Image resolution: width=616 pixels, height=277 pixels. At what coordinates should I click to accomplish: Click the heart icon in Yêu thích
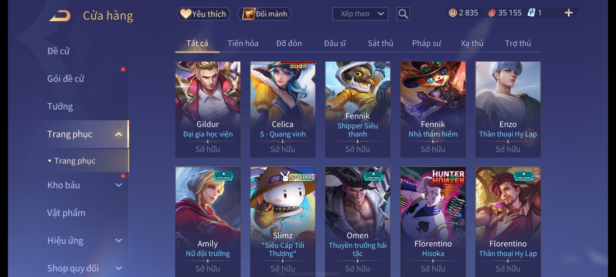click(x=186, y=14)
